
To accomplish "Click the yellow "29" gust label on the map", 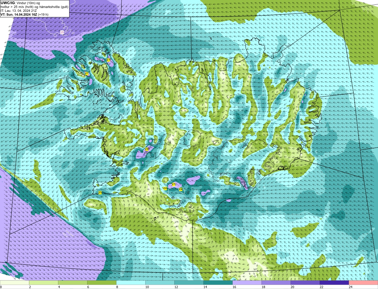I will pos(147,149).
